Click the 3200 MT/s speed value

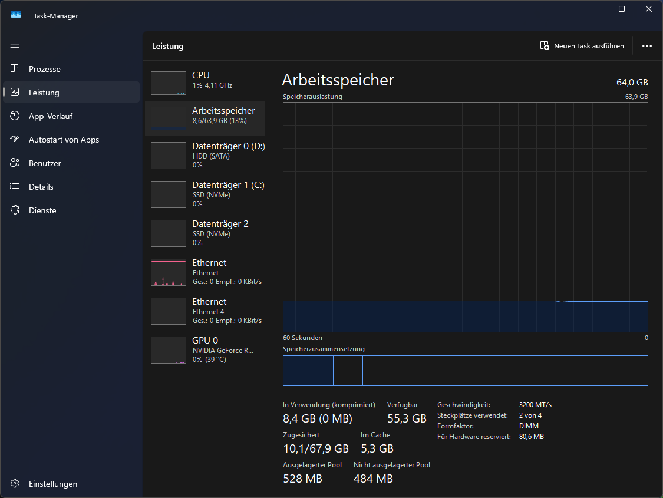click(535, 404)
